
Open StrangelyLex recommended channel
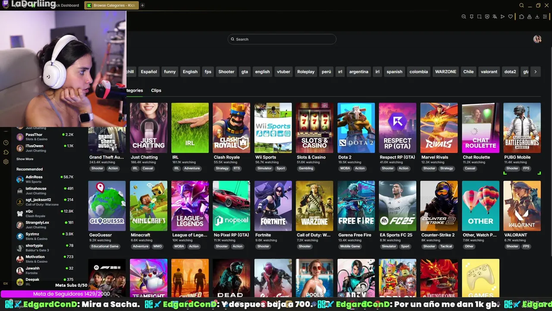click(x=45, y=225)
